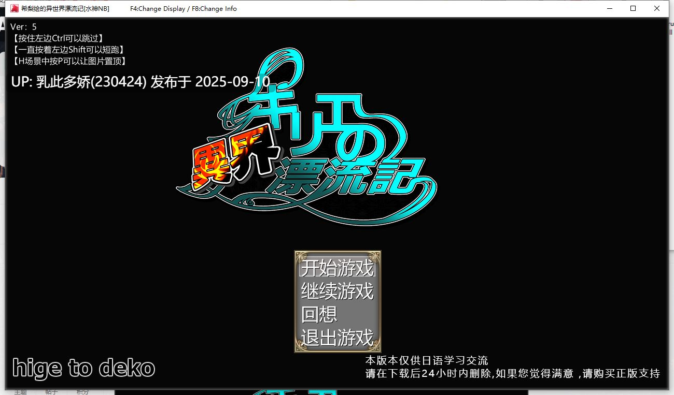Image resolution: width=674 pixels, height=395 pixels.
Task: Click the red app icon in title bar
Action: click(x=15, y=8)
